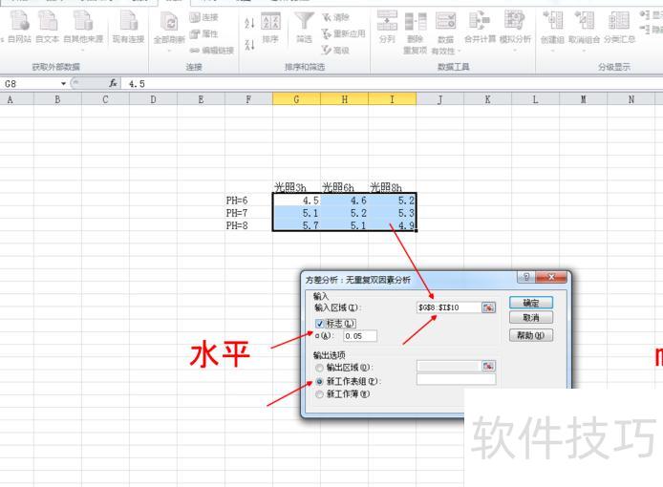Image resolution: width=663 pixels, height=487 pixels.
Task: Select column G header
Action: point(296,99)
